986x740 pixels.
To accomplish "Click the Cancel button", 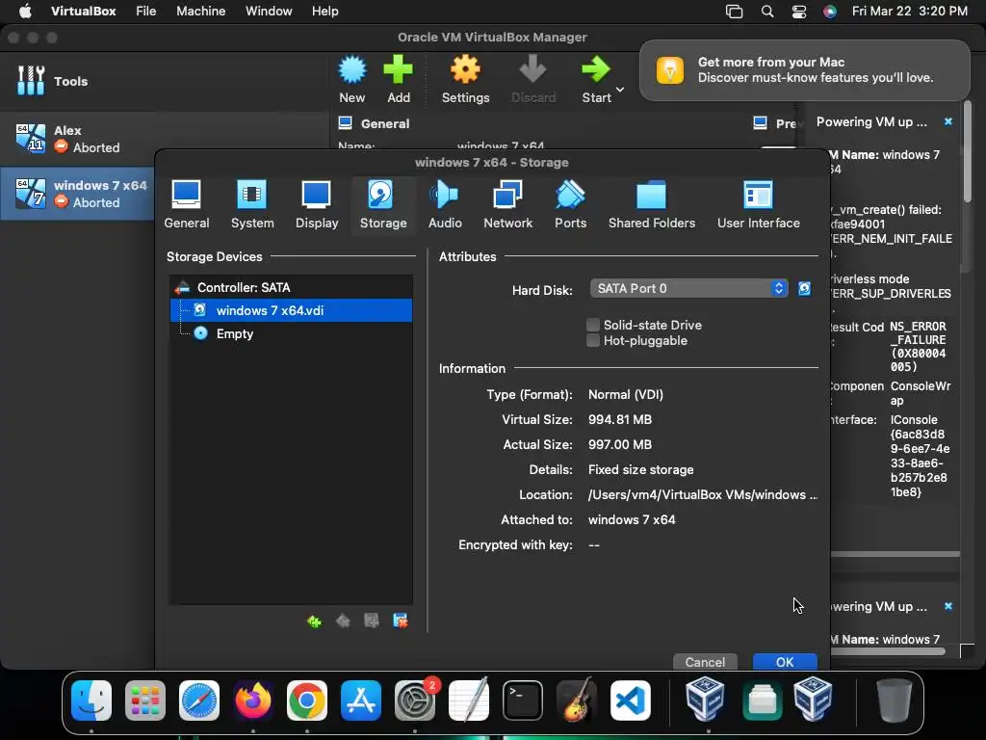I will pos(705,662).
